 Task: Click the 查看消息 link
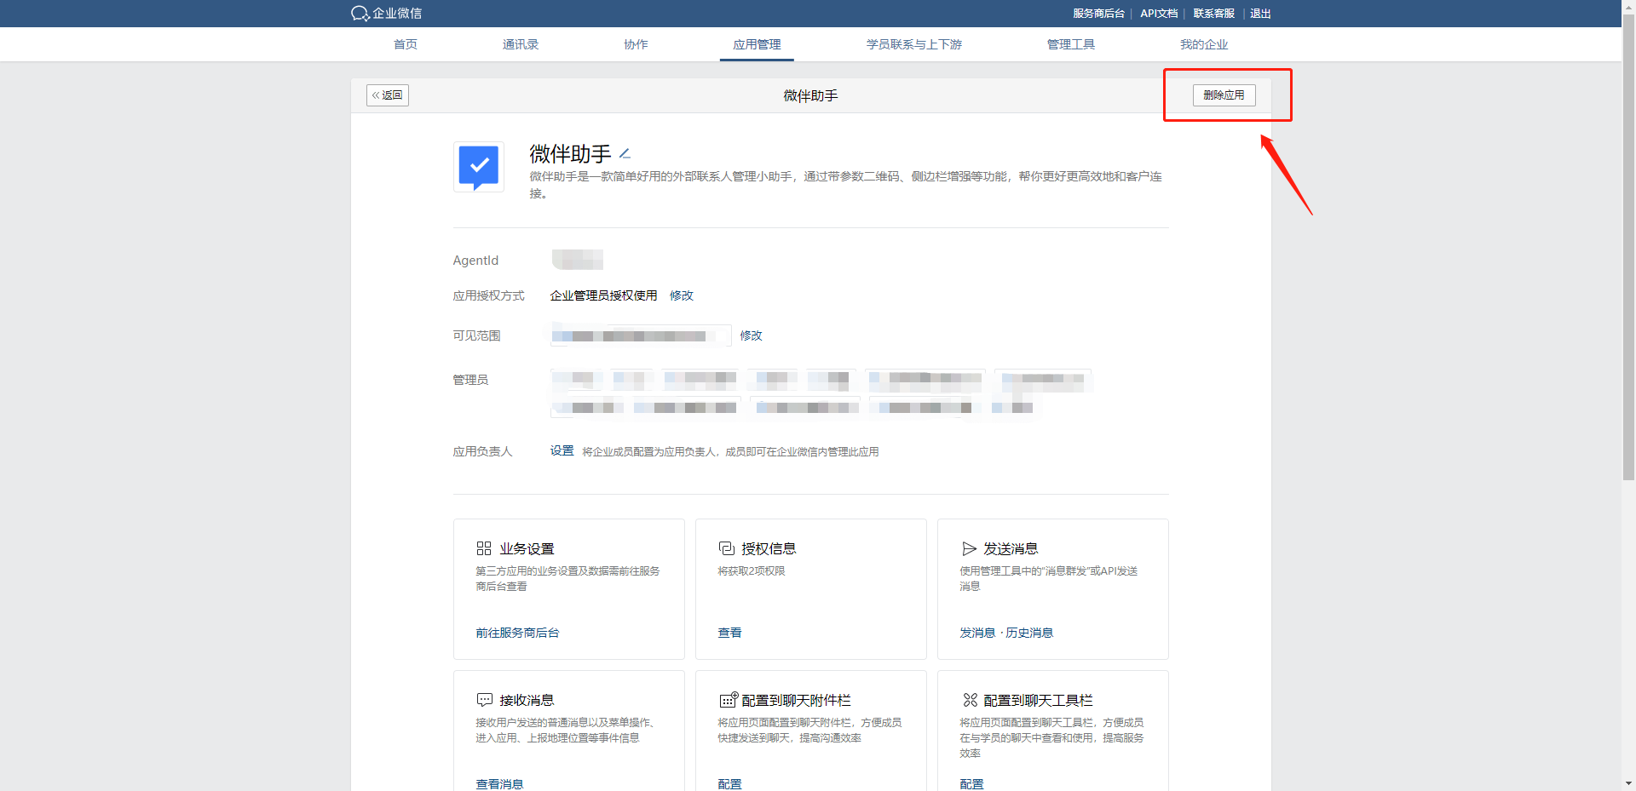499,784
